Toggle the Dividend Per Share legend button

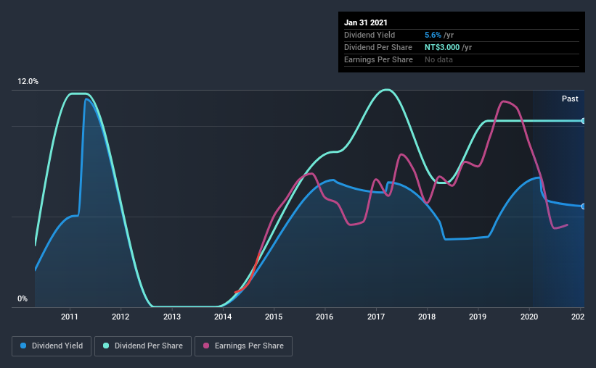[143, 346]
